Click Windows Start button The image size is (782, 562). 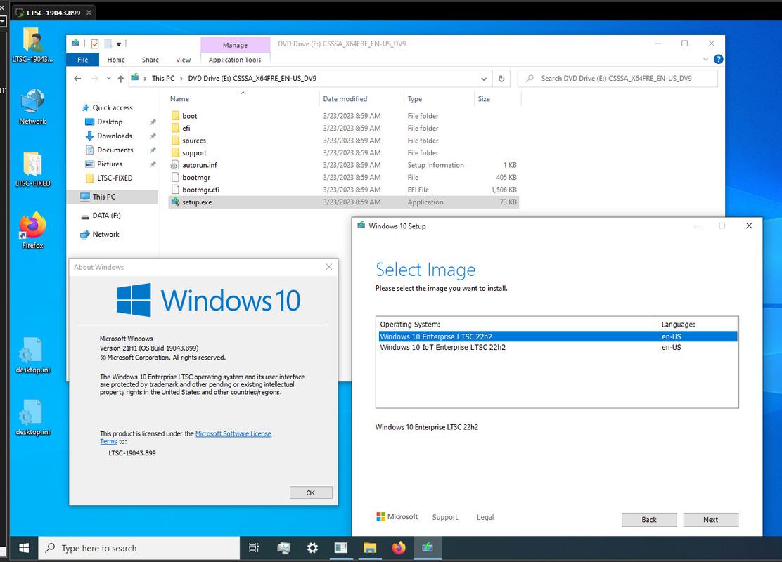coord(23,548)
